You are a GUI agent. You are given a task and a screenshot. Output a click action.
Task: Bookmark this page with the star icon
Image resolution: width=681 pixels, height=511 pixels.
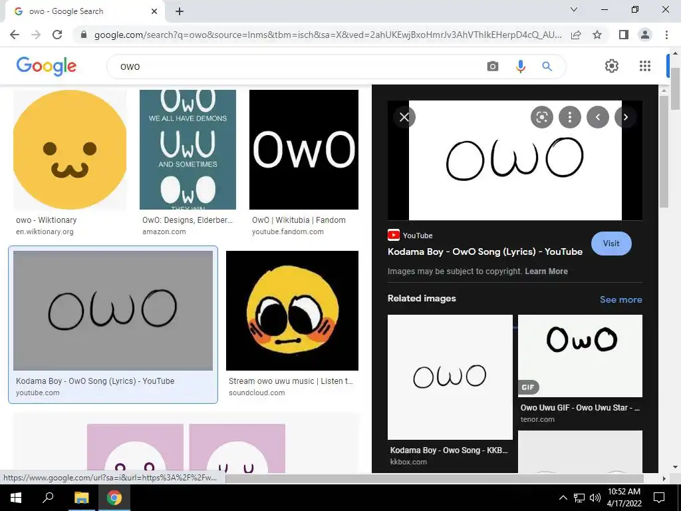597,35
